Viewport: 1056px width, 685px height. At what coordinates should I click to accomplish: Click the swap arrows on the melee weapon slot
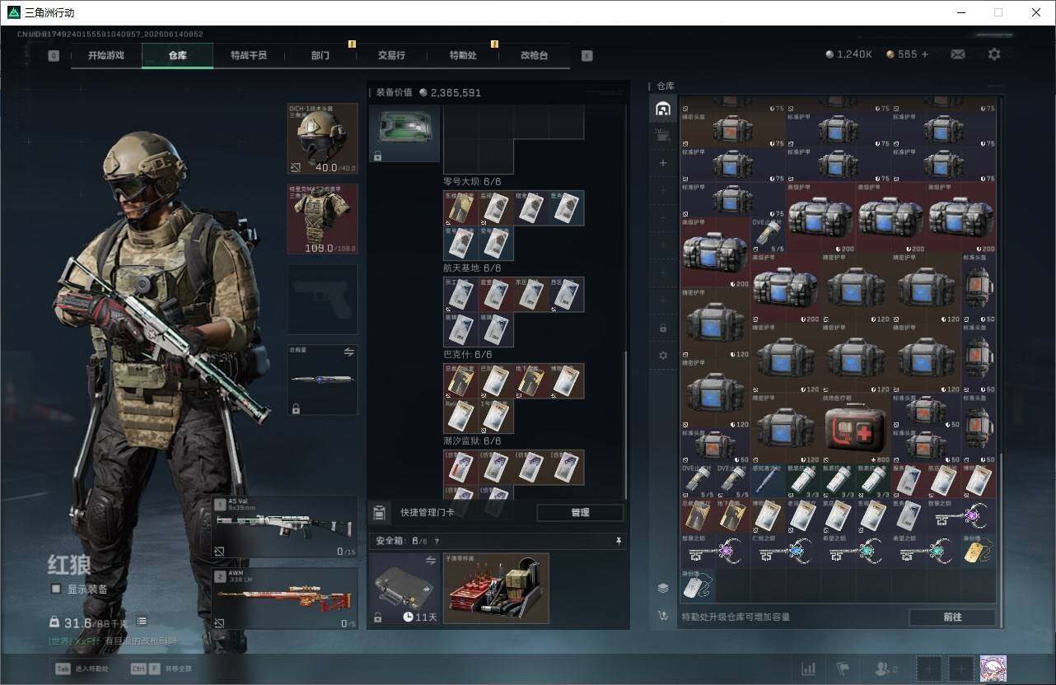click(x=348, y=352)
